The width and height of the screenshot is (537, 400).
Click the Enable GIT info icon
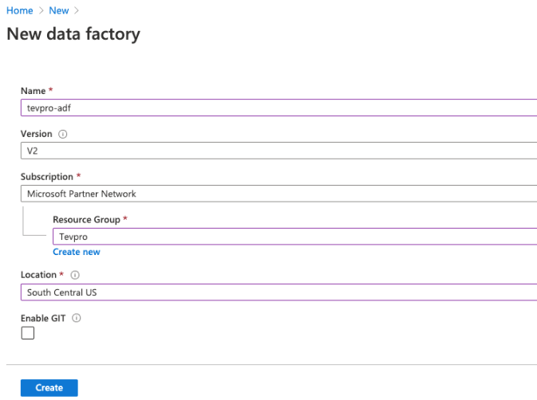pos(77,318)
